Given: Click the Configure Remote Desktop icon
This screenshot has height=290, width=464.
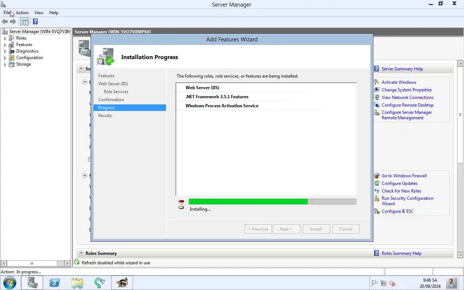Looking at the screenshot, I should (x=377, y=105).
